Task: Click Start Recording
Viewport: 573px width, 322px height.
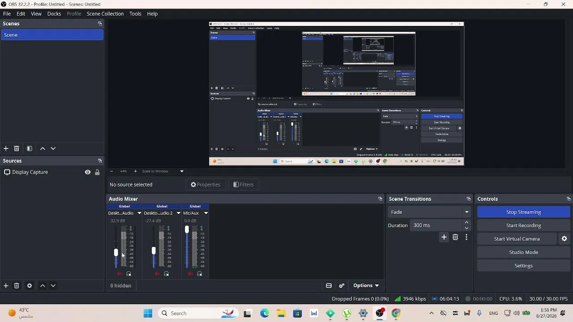Action: (x=523, y=225)
